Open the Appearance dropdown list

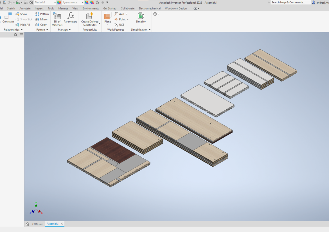(83, 3)
